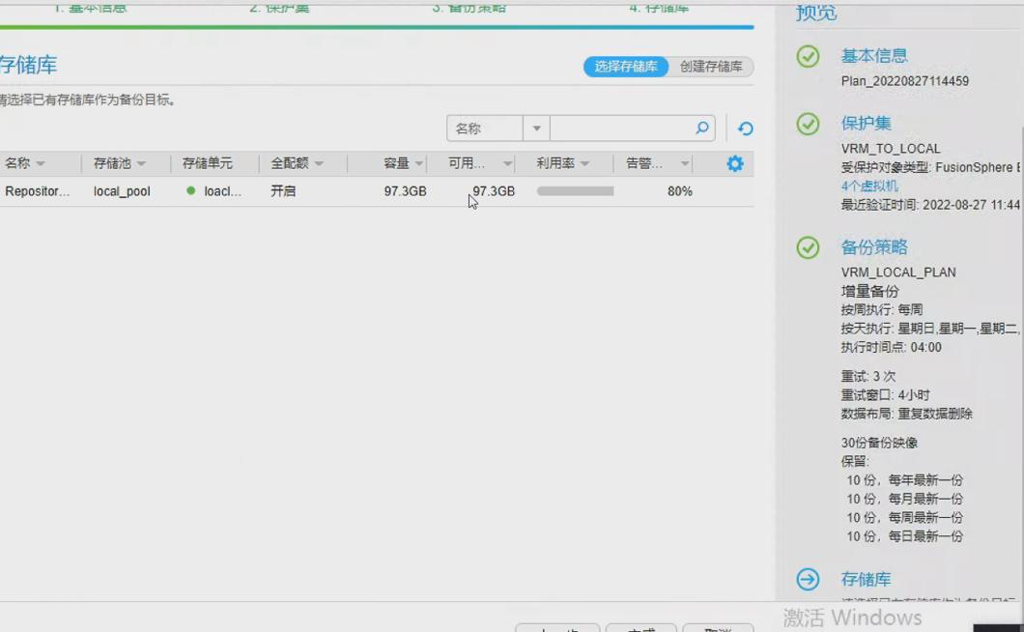Focus the search text input field
The width and height of the screenshot is (1024, 632).
tap(620, 129)
